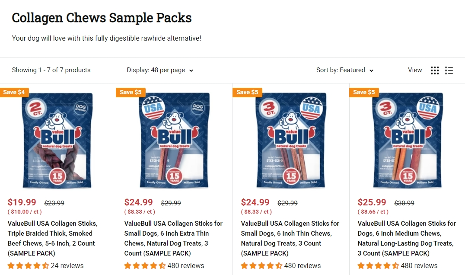Viewport: 465px width, 275px height.
Task: Click the $19.99 sale price
Action: pyautogui.click(x=22, y=202)
